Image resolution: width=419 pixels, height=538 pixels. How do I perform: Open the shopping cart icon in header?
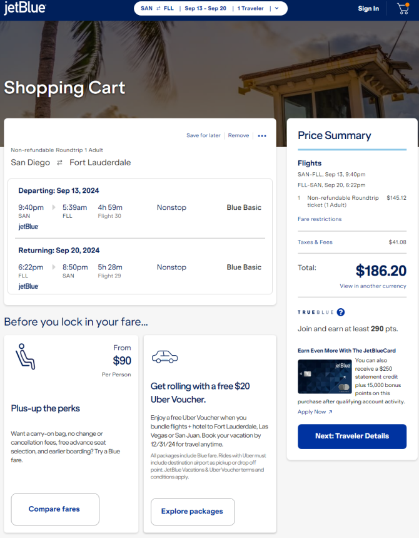(x=403, y=8)
